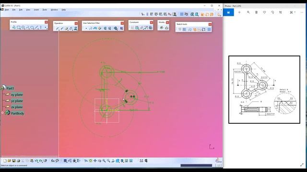Click the Fit All In icon
The image size is (307, 172).
pyautogui.click(x=91, y=161)
